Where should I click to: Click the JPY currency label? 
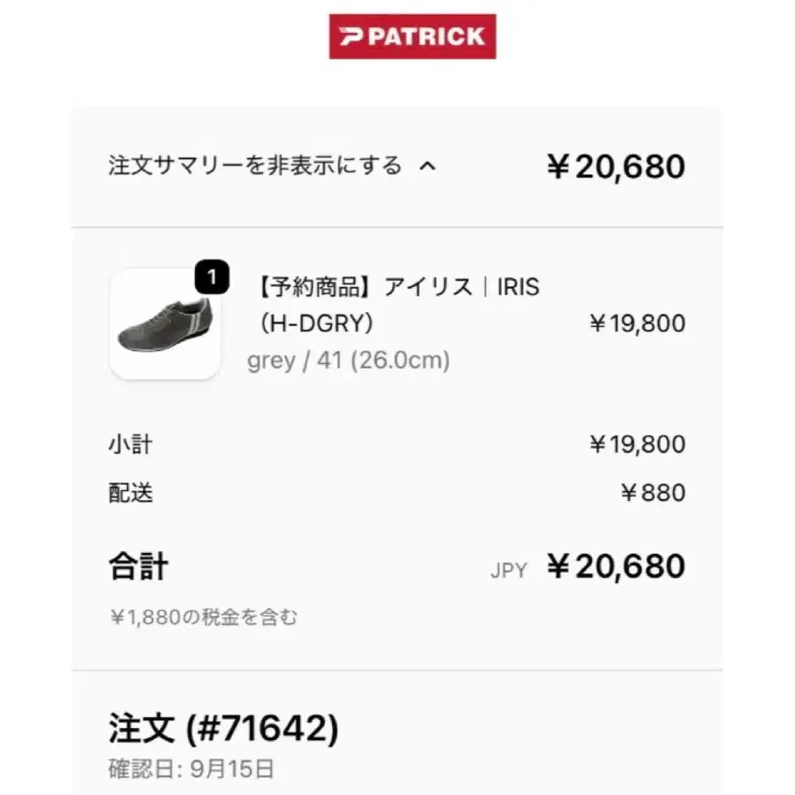point(508,571)
